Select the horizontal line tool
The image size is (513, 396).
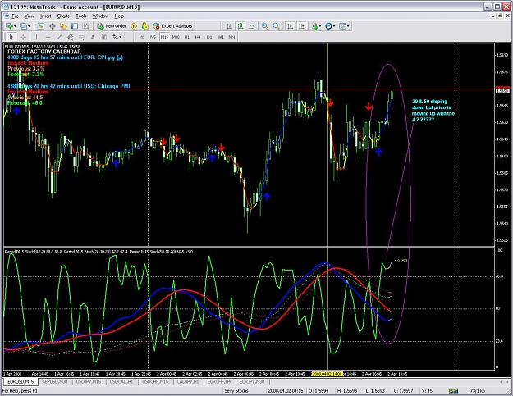(48, 37)
